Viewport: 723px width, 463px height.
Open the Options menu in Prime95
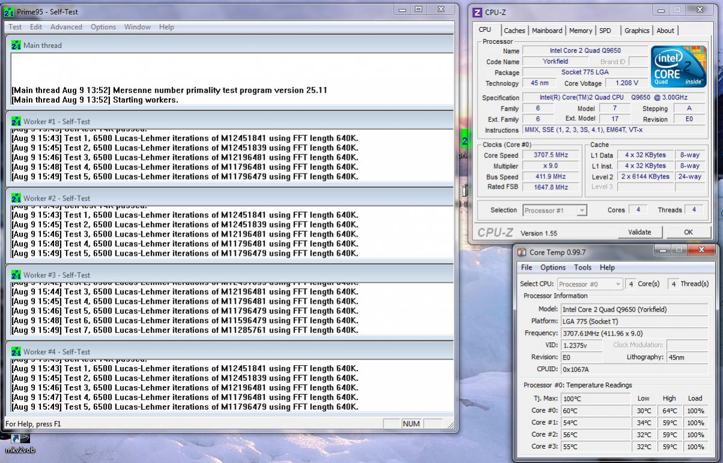pos(103,27)
